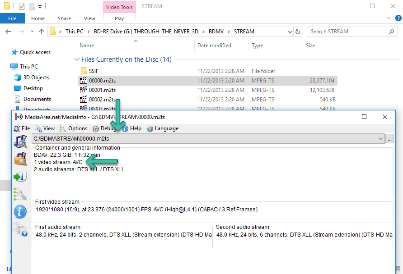
Task: Click the file icon of 00001.m2ts
Action: 84,90
